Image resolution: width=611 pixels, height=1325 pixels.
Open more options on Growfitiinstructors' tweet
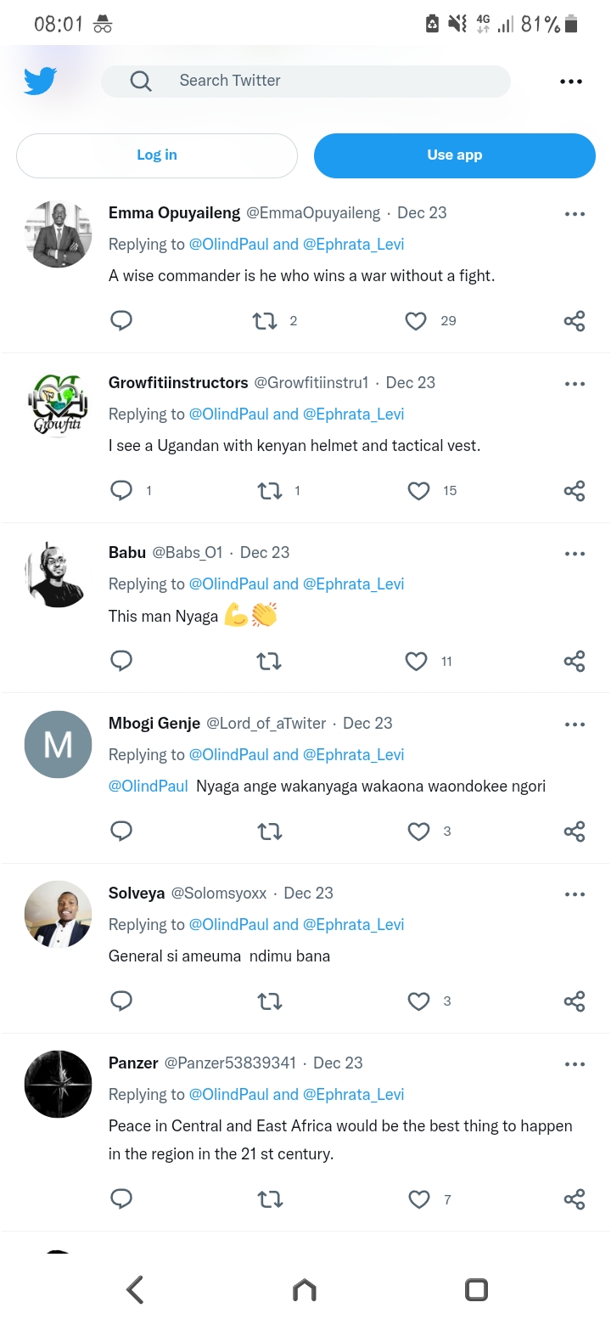(x=575, y=384)
